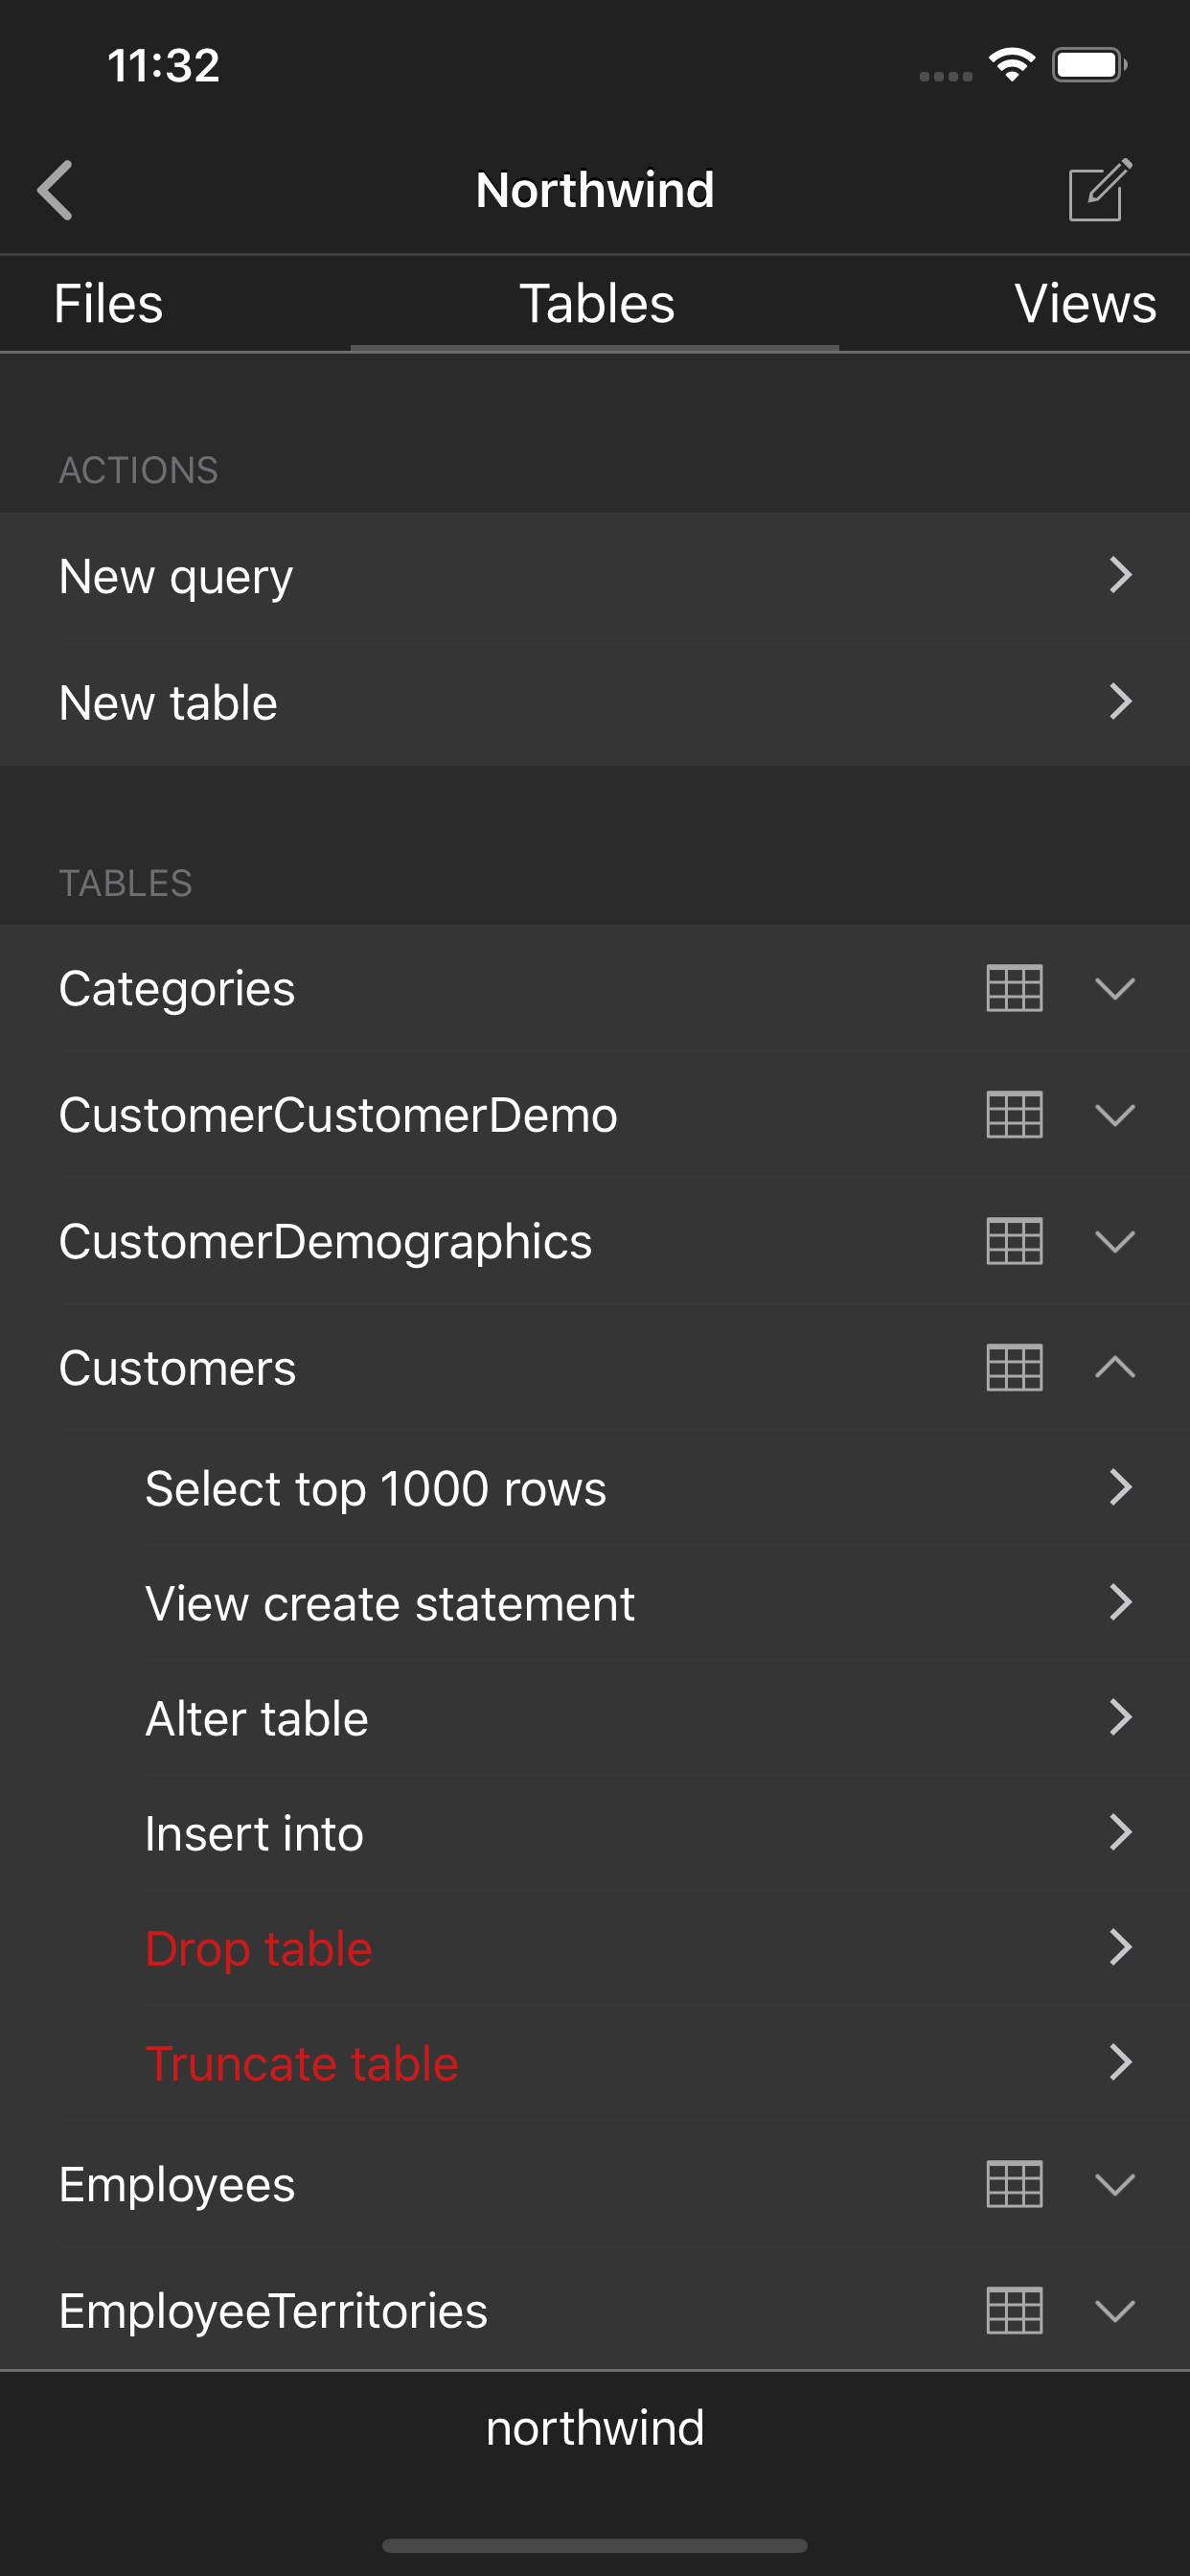The image size is (1190, 2576).
Task: Tap the northwind database label at bottom
Action: pyautogui.click(x=595, y=2428)
